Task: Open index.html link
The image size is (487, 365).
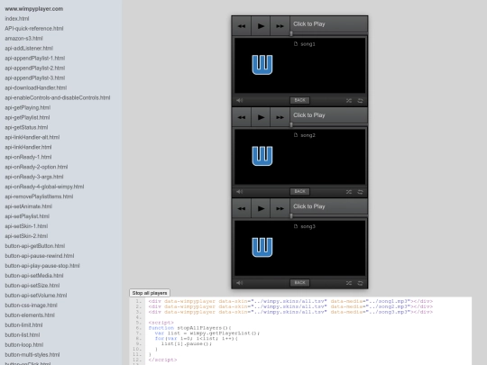Action: pyautogui.click(x=17, y=19)
